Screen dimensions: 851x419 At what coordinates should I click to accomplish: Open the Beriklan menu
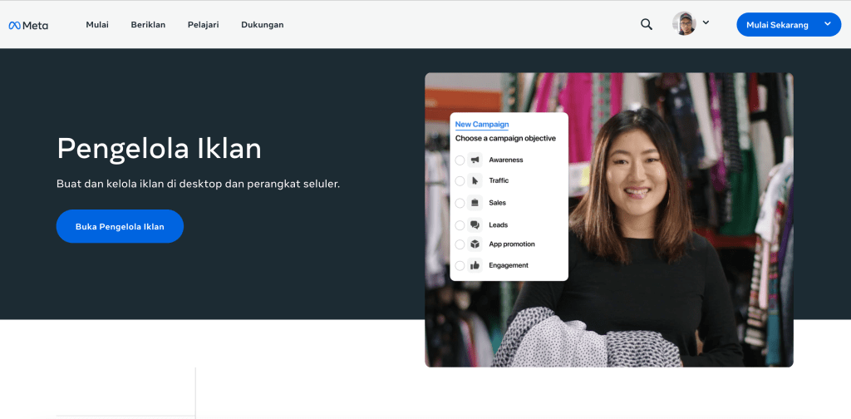point(148,25)
